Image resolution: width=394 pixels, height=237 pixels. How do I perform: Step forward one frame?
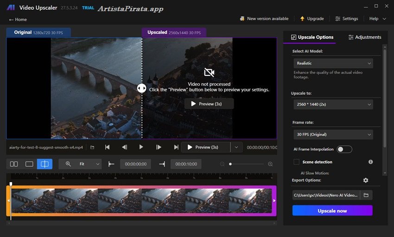(x=159, y=147)
